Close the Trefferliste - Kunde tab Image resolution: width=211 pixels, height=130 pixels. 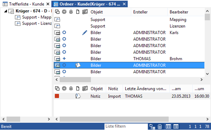click(48, 4)
